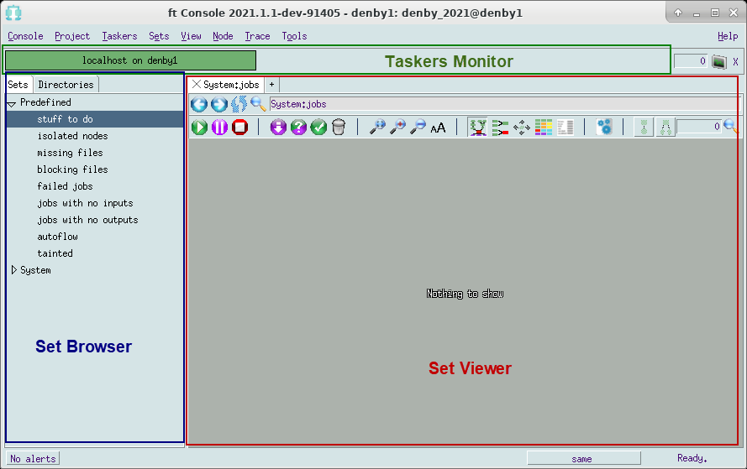
Task: Toggle the colored grid view icon
Action: [544, 127]
